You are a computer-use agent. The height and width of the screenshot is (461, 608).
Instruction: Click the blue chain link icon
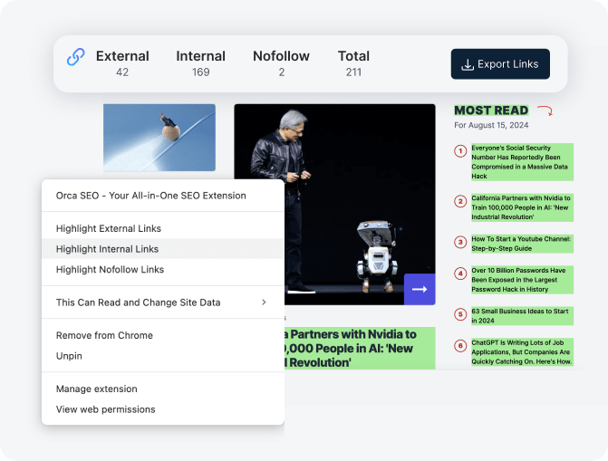point(75,57)
